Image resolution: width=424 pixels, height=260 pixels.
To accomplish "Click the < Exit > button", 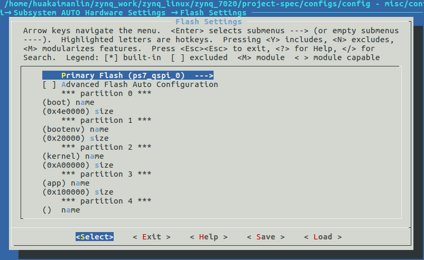I will [152, 237].
